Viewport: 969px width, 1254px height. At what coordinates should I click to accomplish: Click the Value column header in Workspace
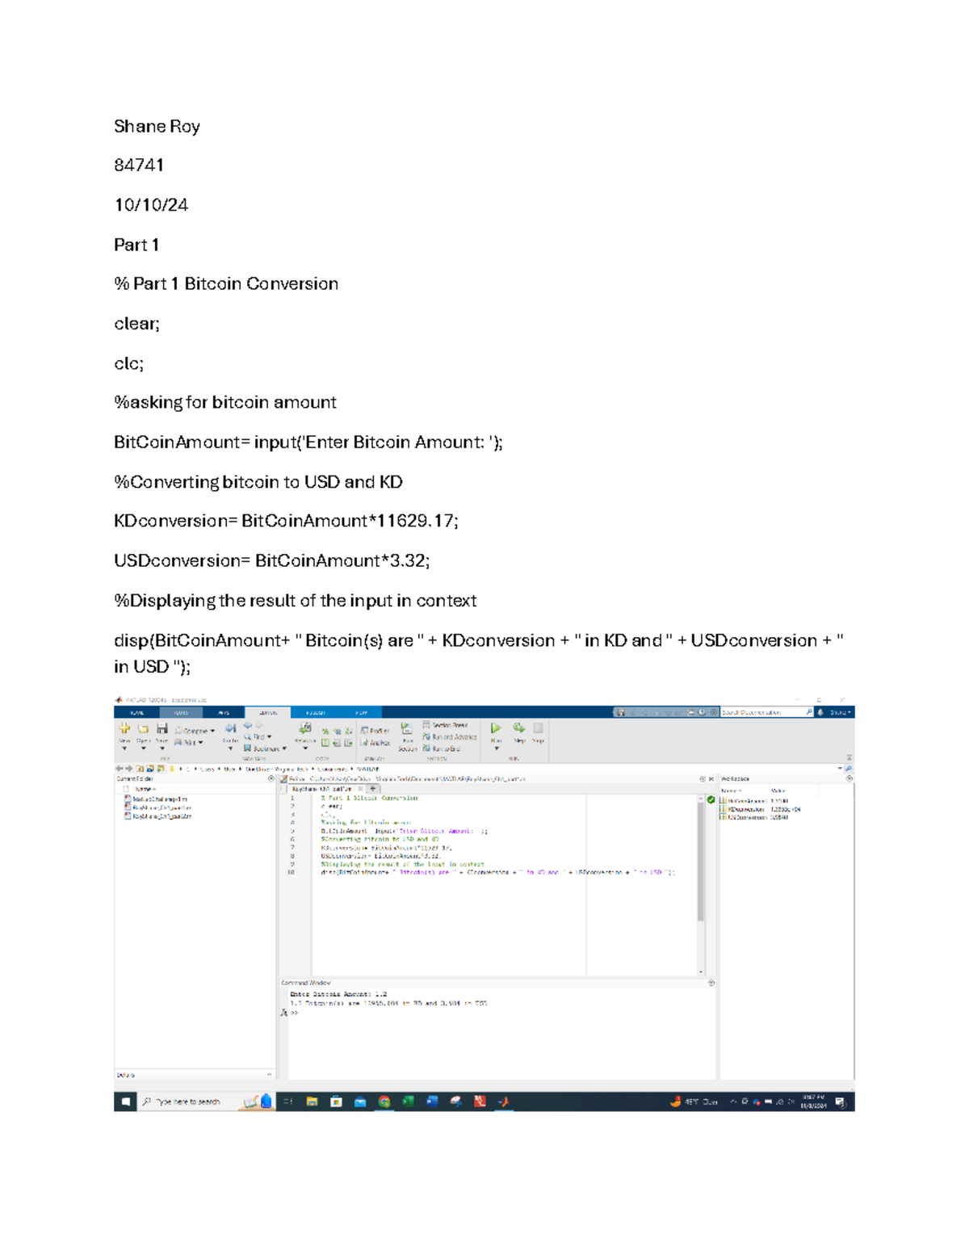[x=778, y=791]
